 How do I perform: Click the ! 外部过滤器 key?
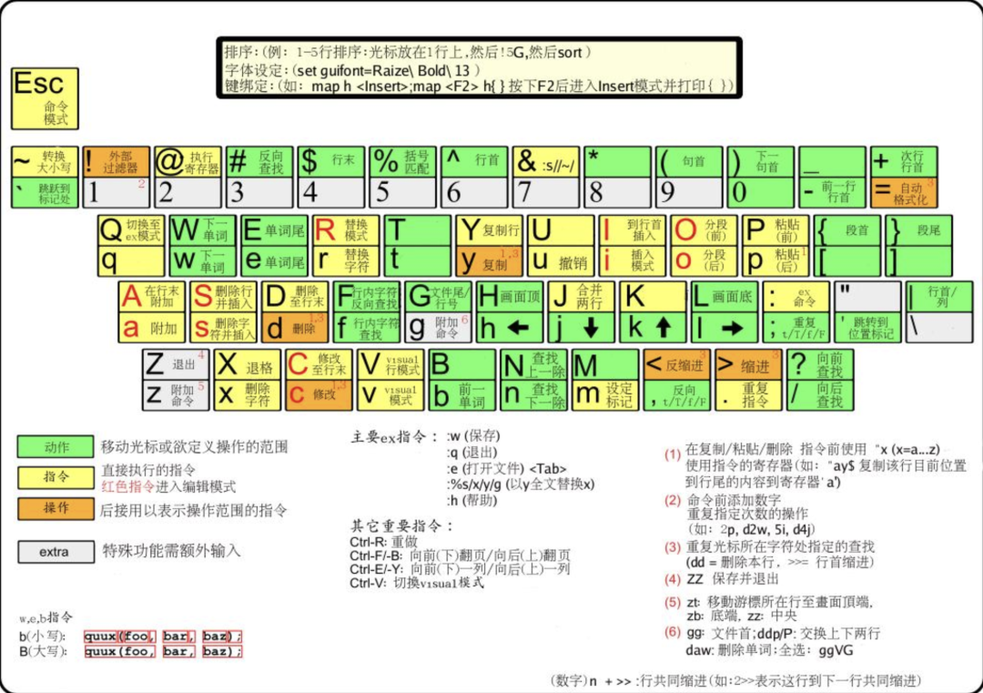[x=116, y=162]
